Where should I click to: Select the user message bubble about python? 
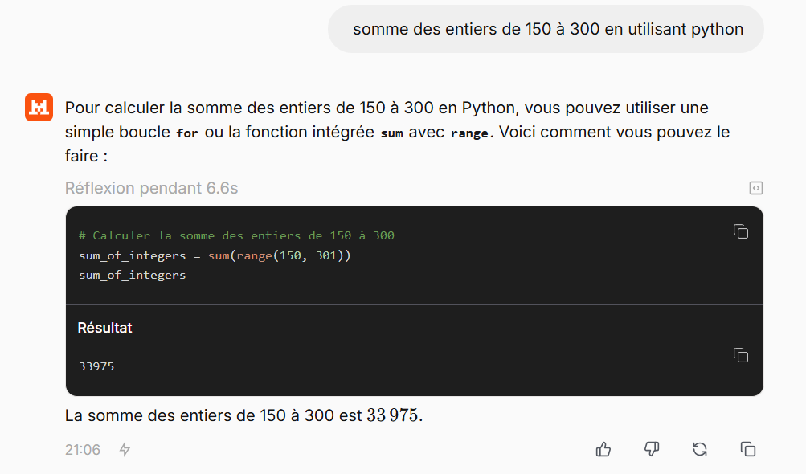point(546,29)
